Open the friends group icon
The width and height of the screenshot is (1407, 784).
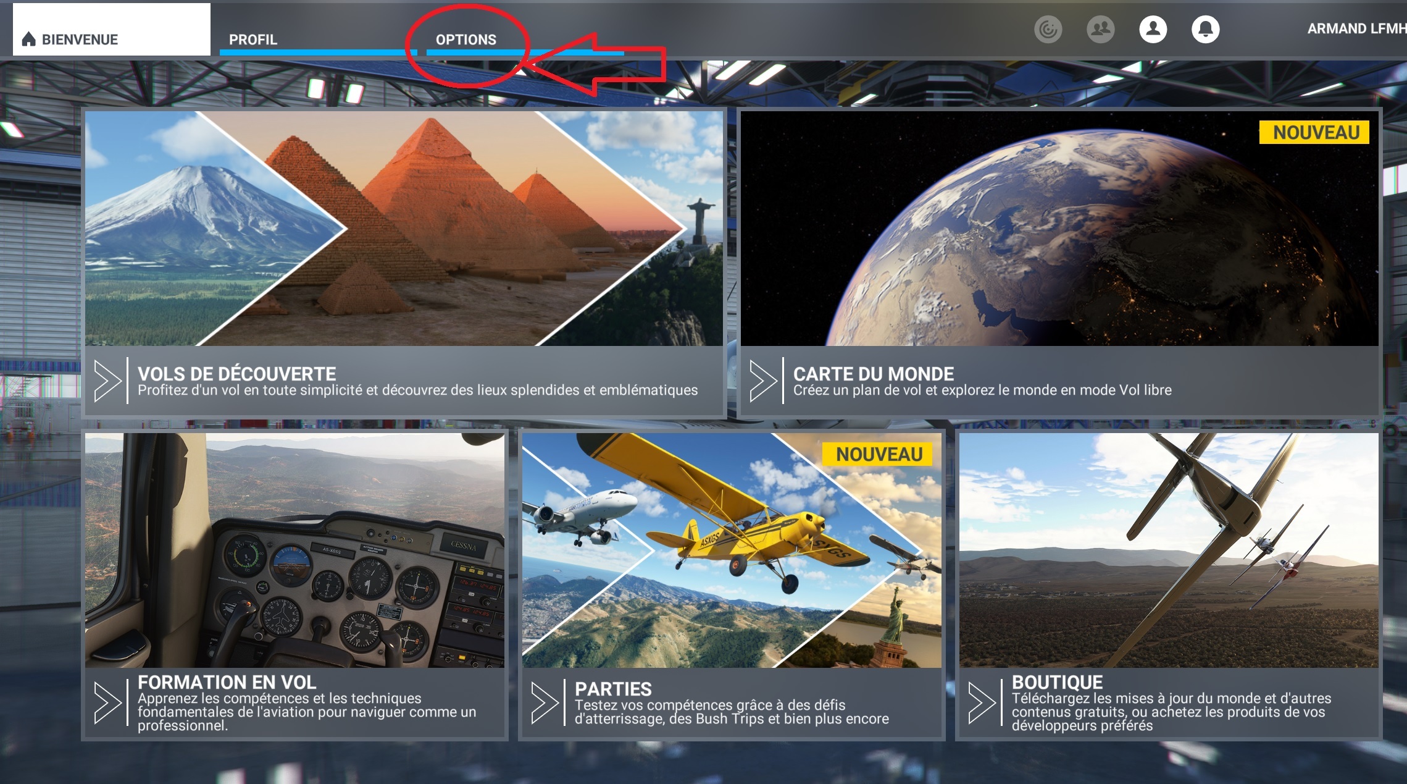point(1100,29)
